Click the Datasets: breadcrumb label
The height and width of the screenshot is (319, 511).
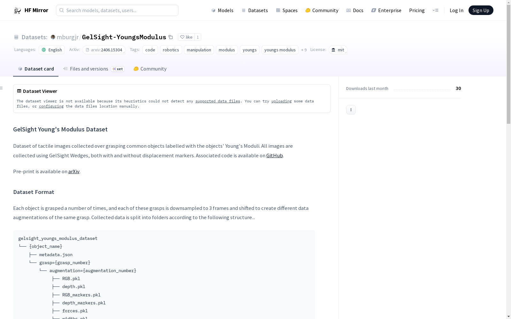pos(34,37)
